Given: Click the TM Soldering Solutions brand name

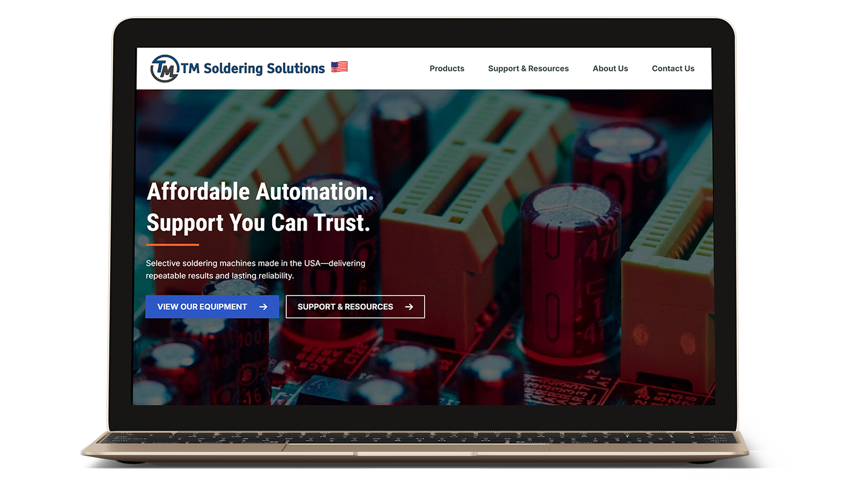Looking at the screenshot, I should 253,68.
